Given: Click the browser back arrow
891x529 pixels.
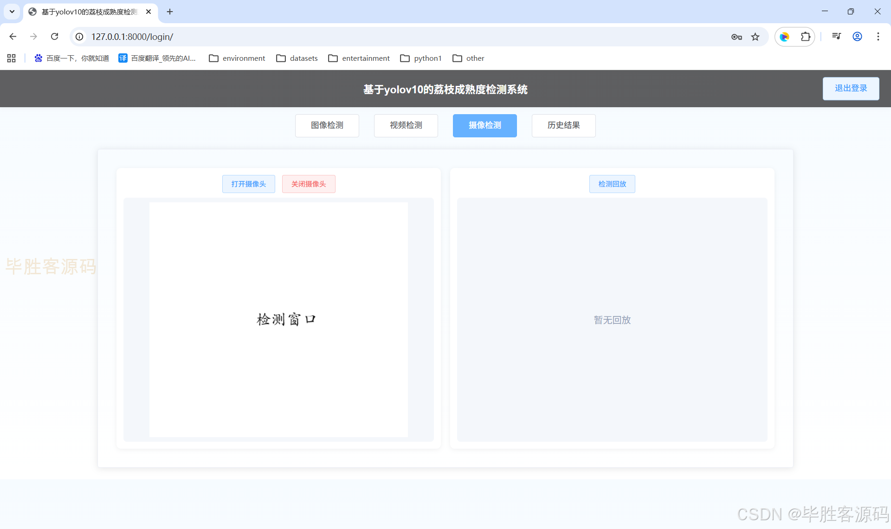Looking at the screenshot, I should pos(13,37).
